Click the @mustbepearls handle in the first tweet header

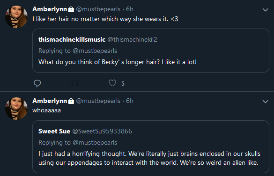pyautogui.click(x=98, y=9)
